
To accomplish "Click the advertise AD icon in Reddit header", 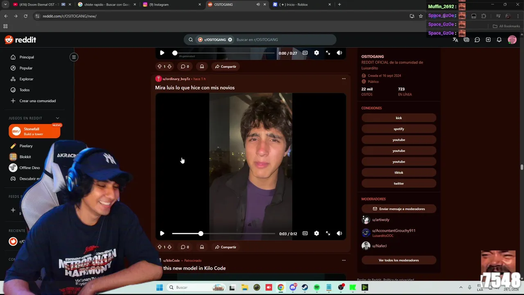I will tap(466, 40).
